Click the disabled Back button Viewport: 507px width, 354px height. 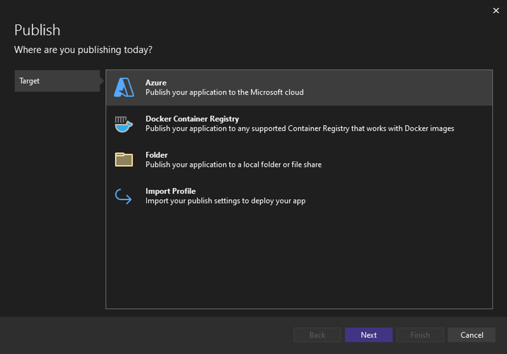point(317,335)
